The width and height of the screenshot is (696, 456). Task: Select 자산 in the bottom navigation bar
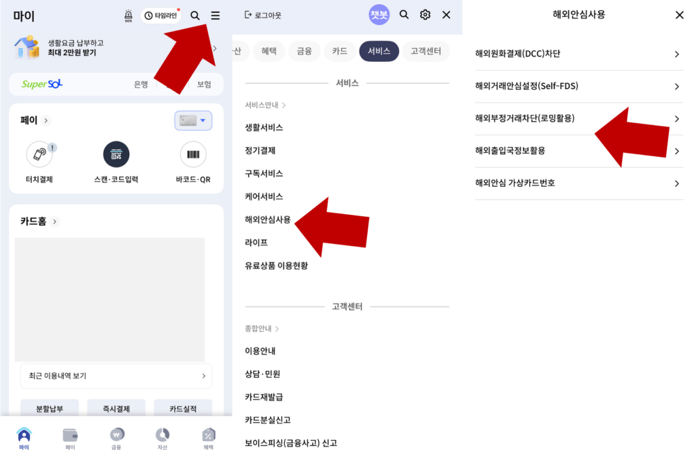(x=162, y=438)
